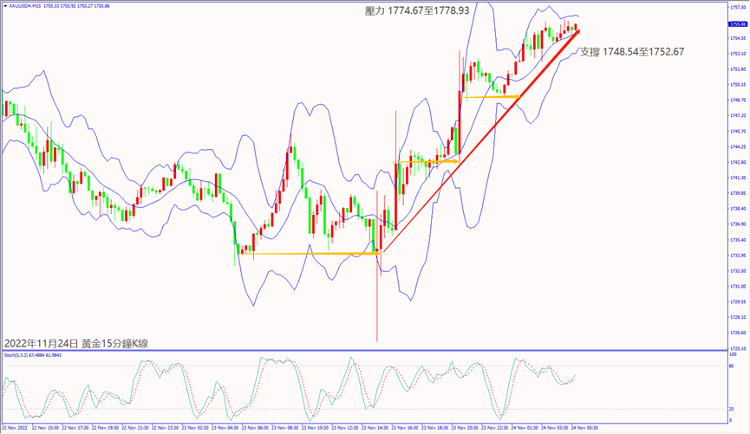This screenshot has width=750, height=434.
Task: Click the stochastic 100 level label
Action: pyautogui.click(x=734, y=354)
